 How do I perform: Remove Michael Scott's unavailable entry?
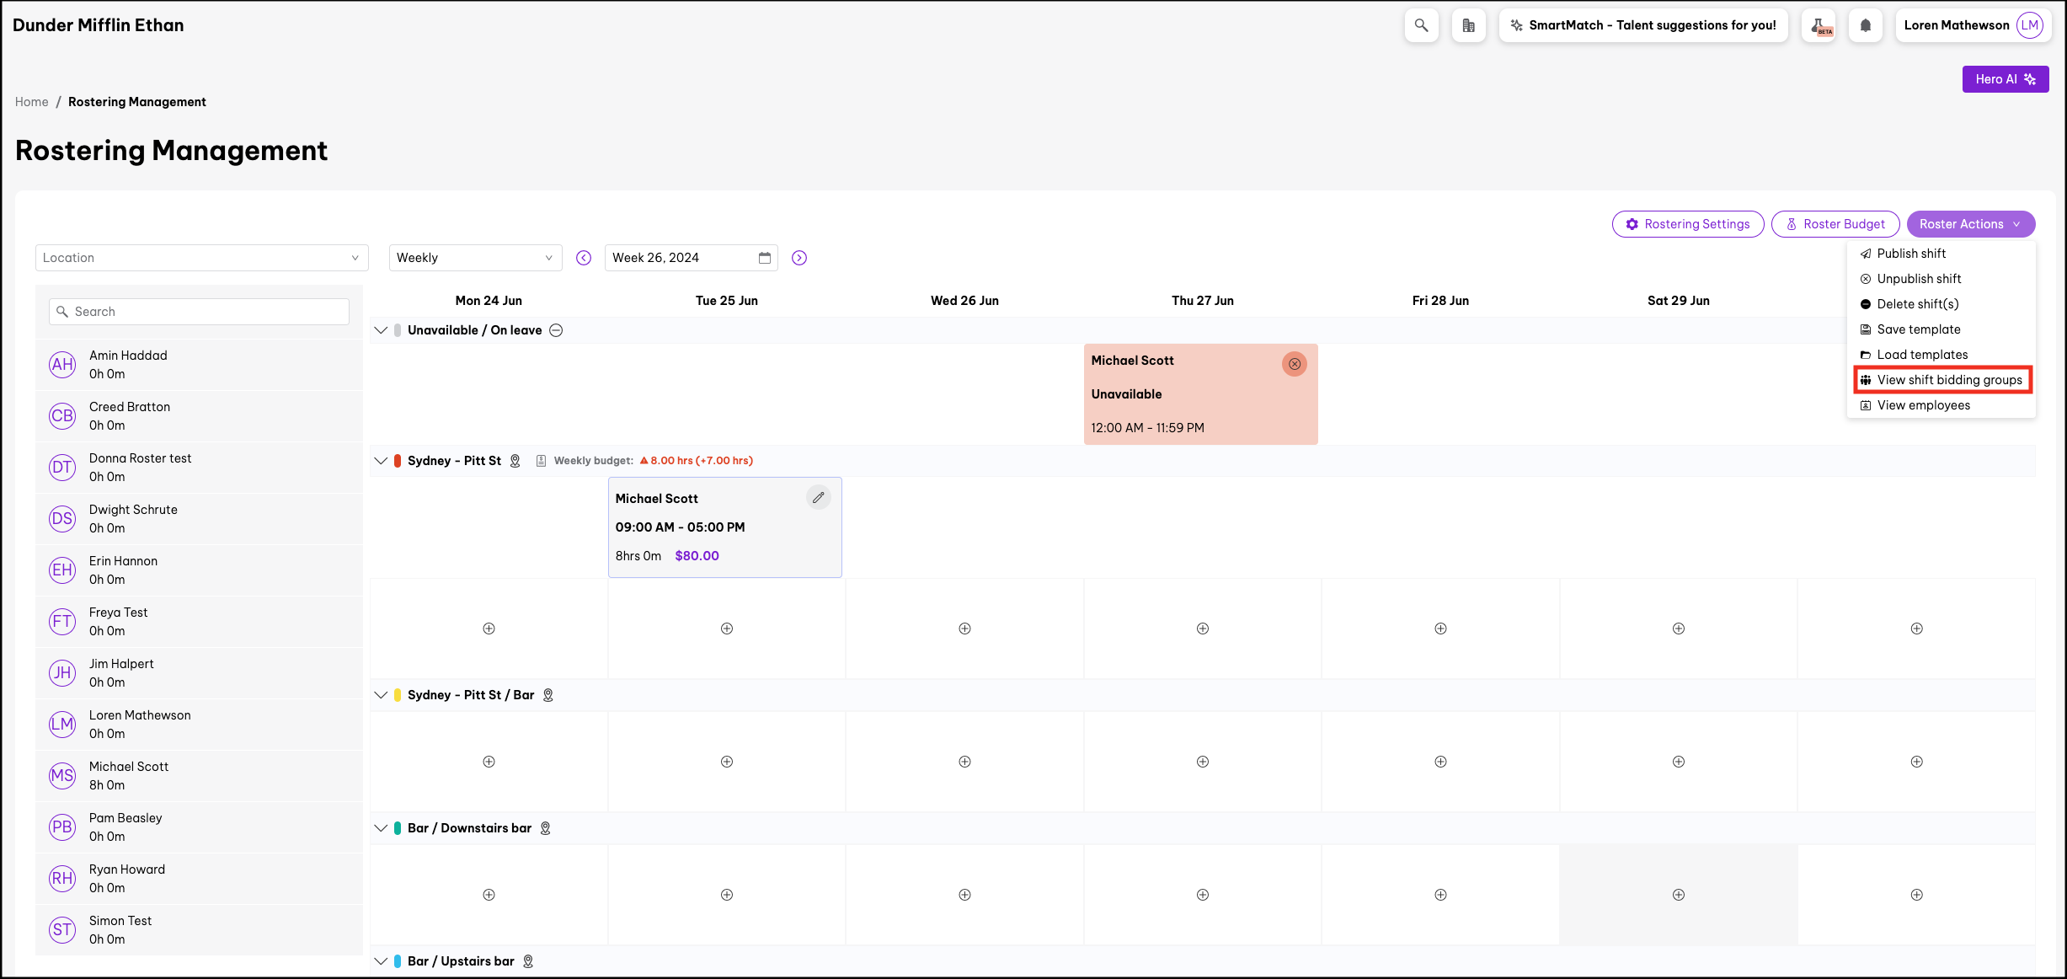1294,364
